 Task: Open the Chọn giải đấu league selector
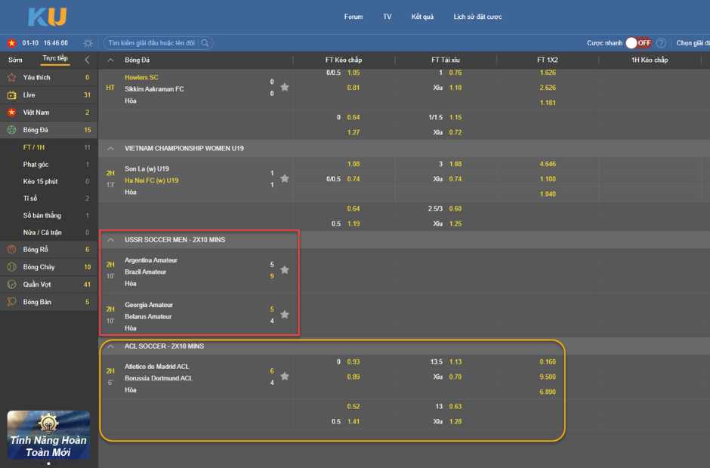[693, 43]
